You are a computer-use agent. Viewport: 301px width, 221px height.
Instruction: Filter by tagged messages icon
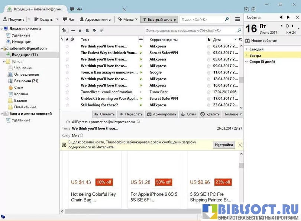tap(94, 30)
